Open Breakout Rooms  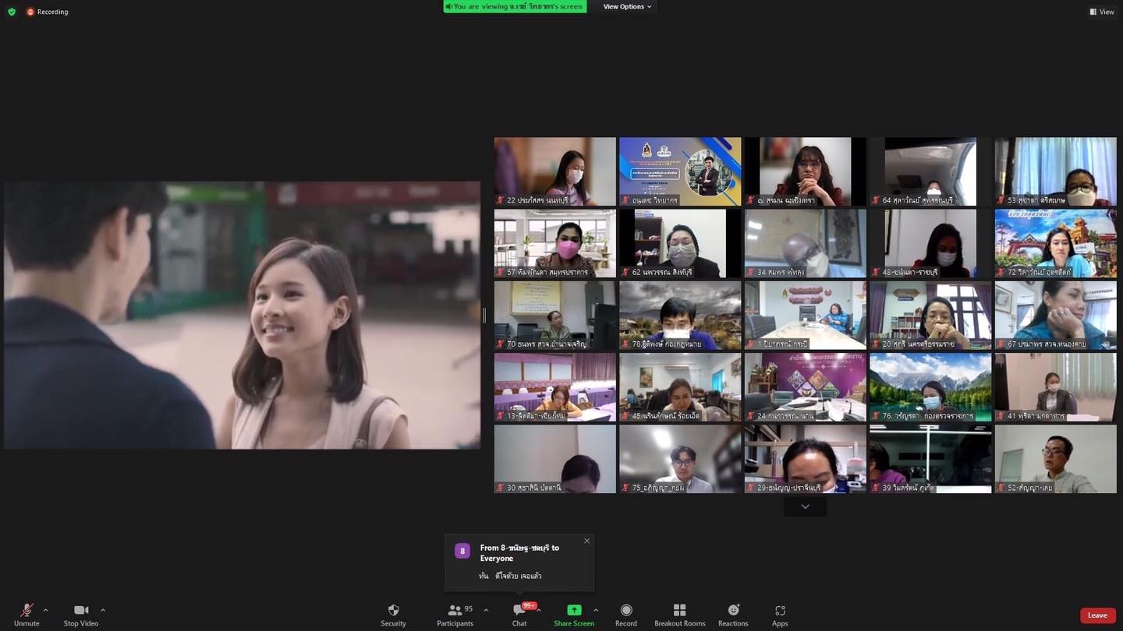click(680, 614)
